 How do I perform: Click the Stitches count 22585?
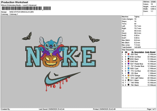point(153,2)
